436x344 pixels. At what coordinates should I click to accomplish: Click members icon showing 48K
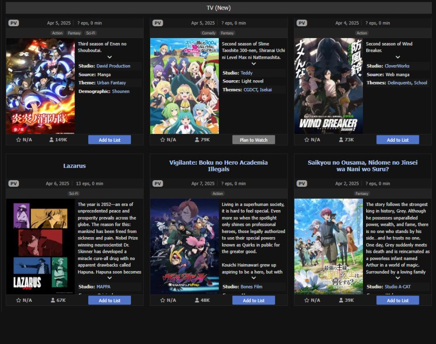[197, 300]
